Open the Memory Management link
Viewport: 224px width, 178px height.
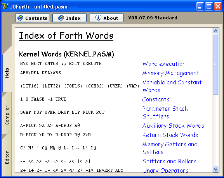click(170, 73)
